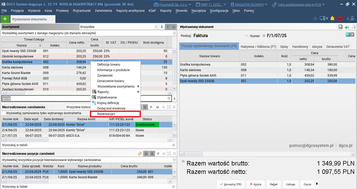Click the green plus new-tab icon
This screenshot has width=357, height=189.
pos(5,19)
